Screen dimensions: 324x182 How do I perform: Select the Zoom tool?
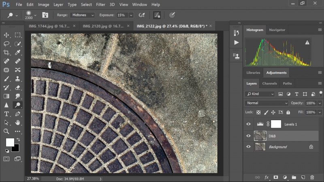6,131
